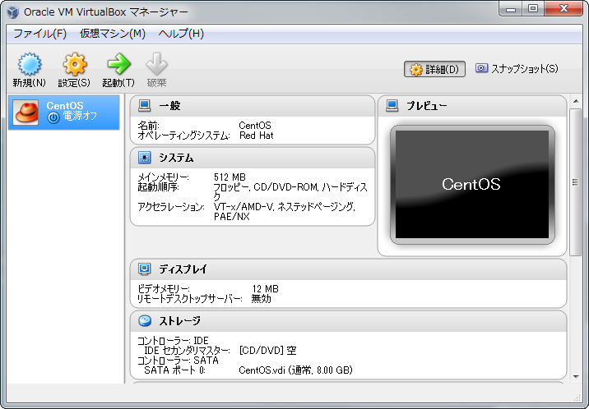This screenshot has height=409, width=589.
Task: Click the ディスプレイ section screen icon
Action: click(144, 269)
